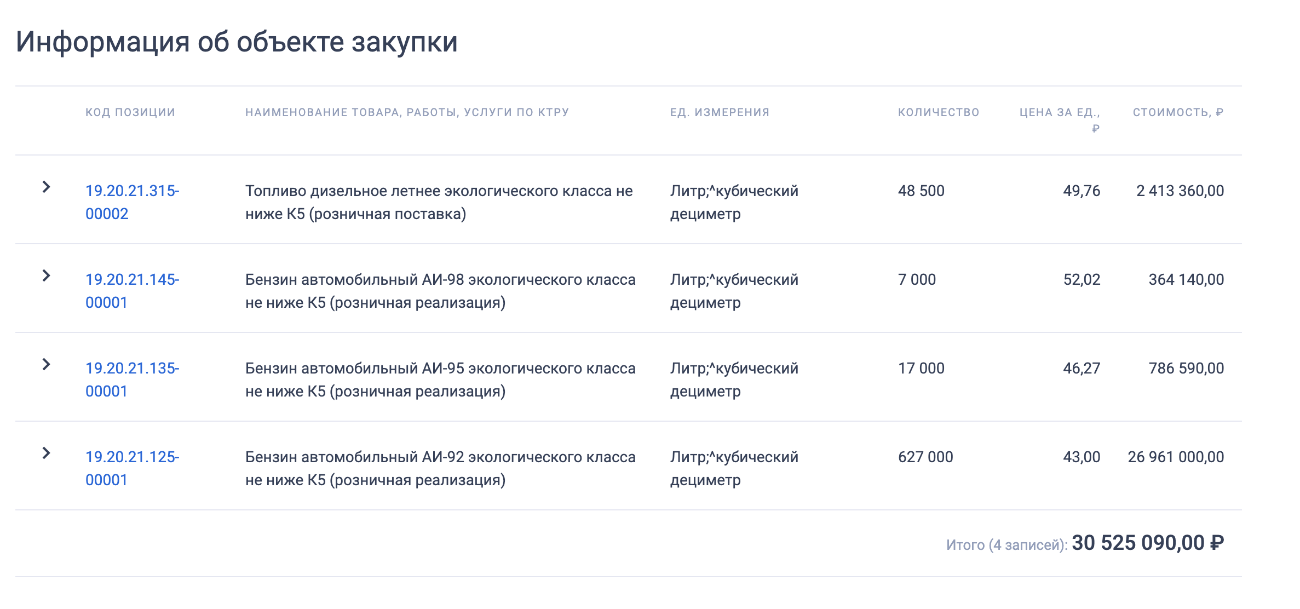Click the 'Итого (4 записей):' label
The image size is (1300, 609).
pyautogui.click(x=1006, y=545)
